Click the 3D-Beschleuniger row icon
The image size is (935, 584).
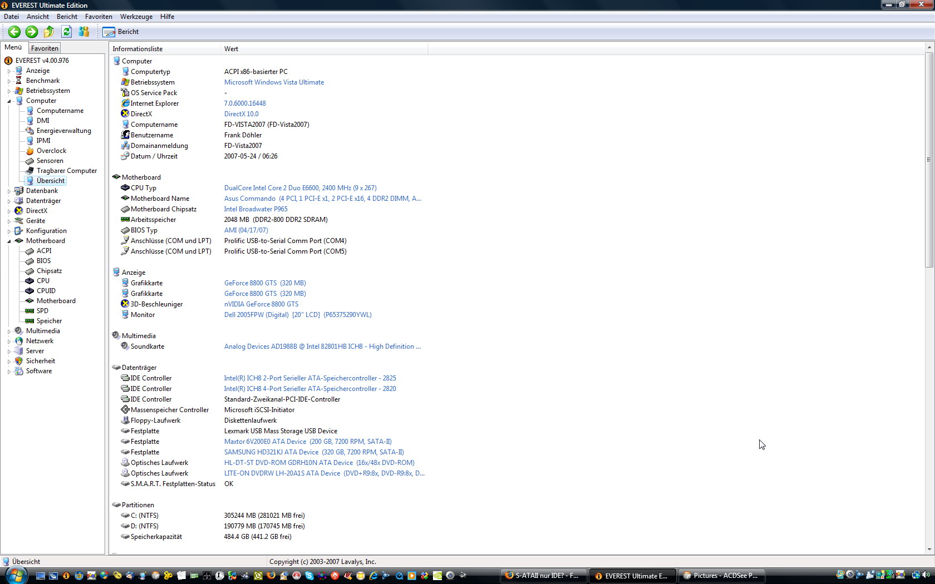(x=125, y=304)
